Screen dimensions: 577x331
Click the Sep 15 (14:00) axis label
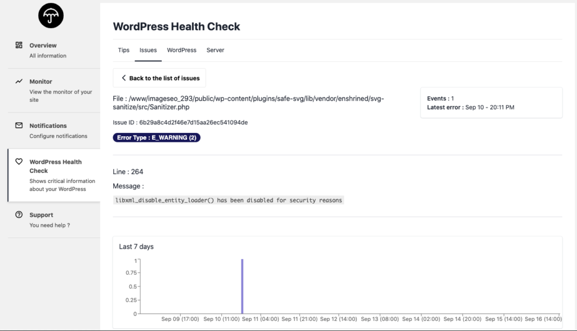click(x=503, y=319)
